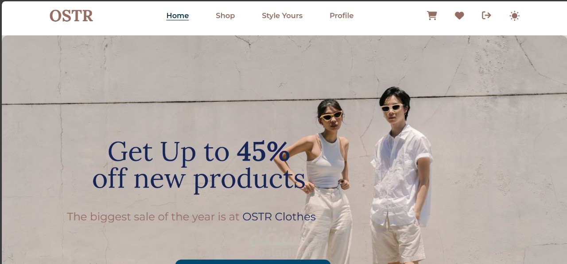Viewport: 567px width, 264px height.
Task: Go to the Home nav tab
Action: 178,15
